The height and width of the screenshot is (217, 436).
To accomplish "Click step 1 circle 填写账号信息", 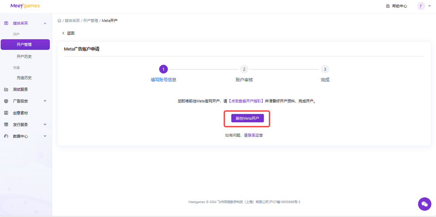I will click(x=163, y=69).
